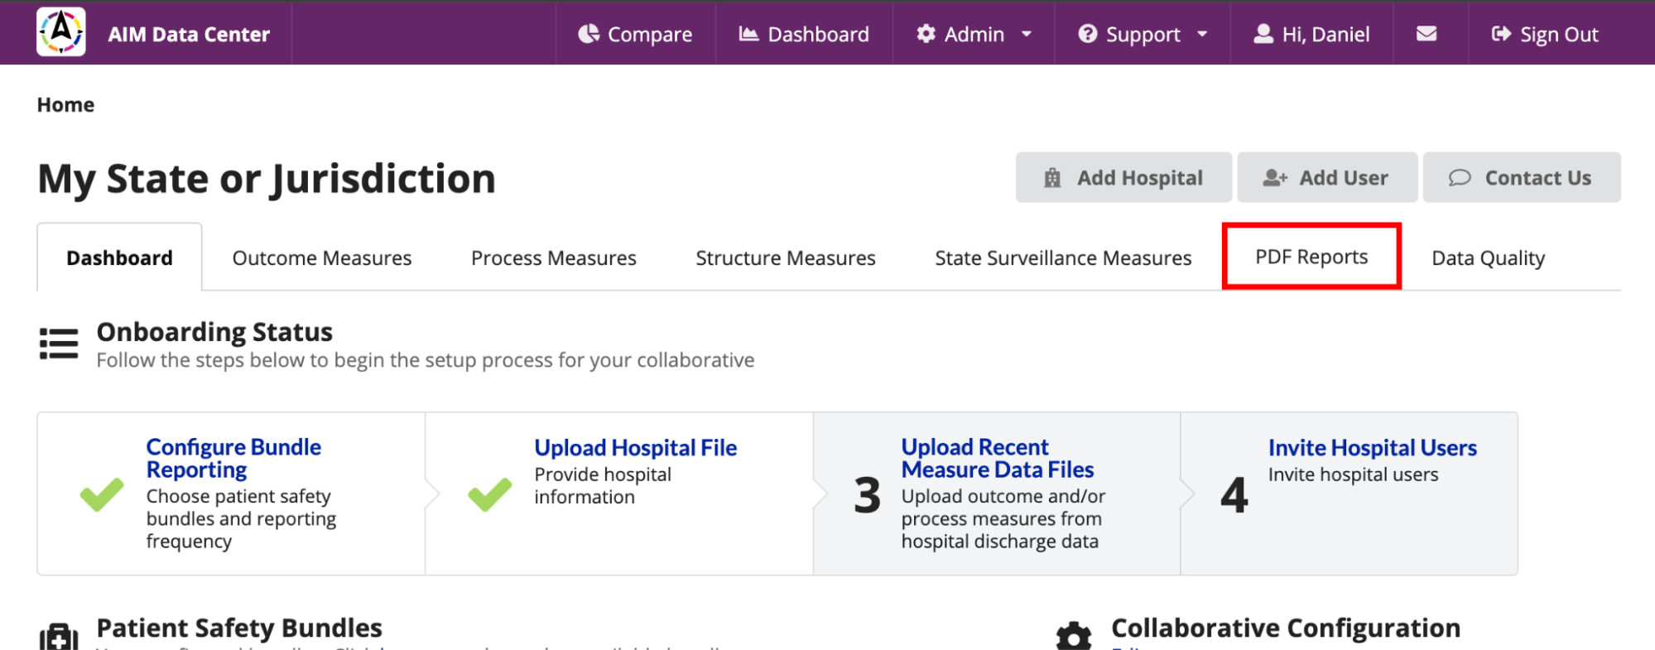Viewport: 1655px width, 650px height.
Task: Click the Dashboard chart icon in navbar
Action: 748,33
